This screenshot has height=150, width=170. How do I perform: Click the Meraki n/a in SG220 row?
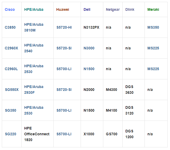pyautogui.click(x=150, y=134)
